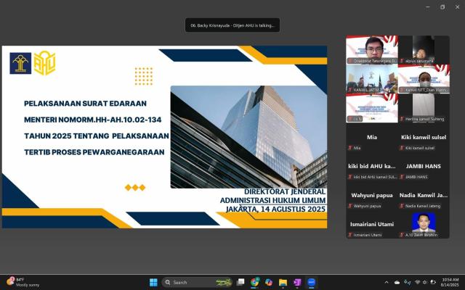Switch to the Zoom app in the taskbar

tap(311, 282)
